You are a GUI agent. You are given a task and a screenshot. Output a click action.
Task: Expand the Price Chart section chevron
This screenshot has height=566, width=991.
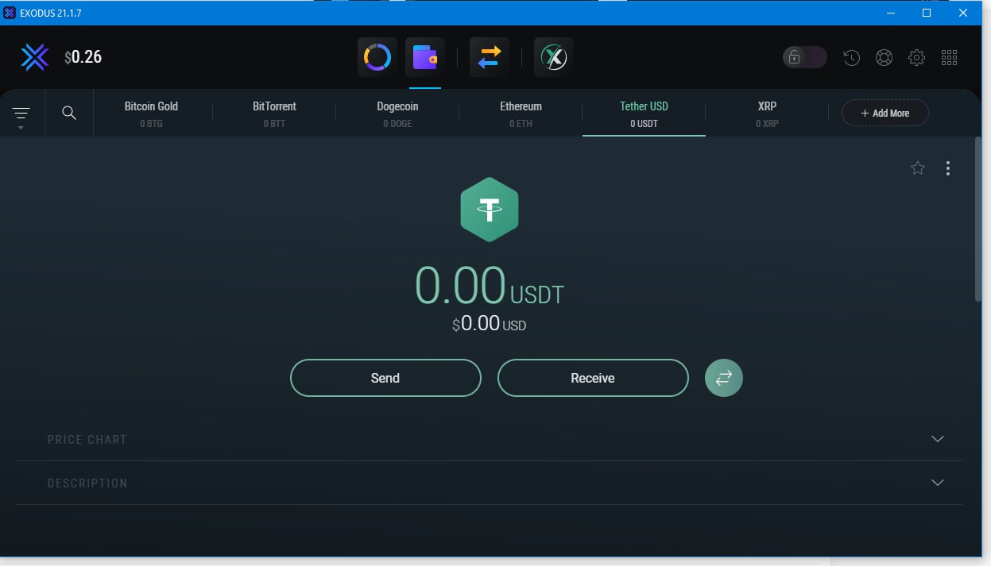pos(938,439)
